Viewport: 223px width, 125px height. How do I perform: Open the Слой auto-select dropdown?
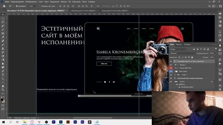32,6
